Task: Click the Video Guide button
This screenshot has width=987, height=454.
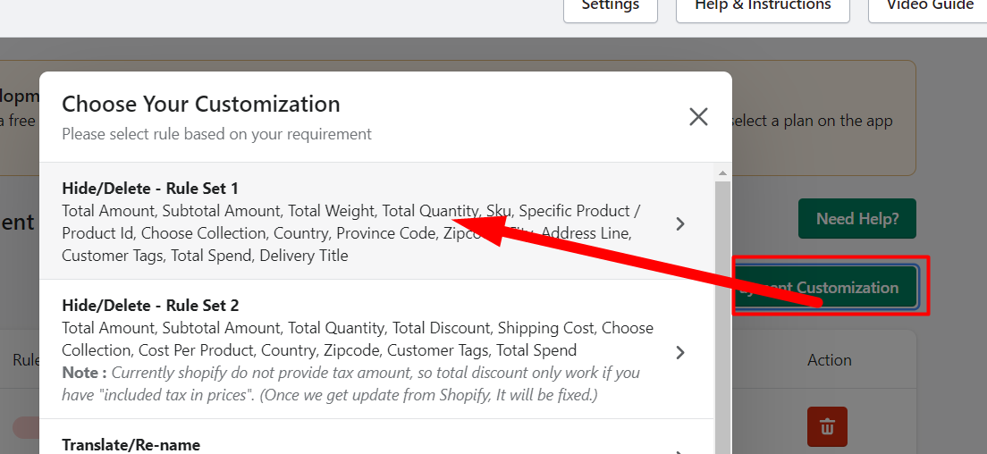Action: 929,7
